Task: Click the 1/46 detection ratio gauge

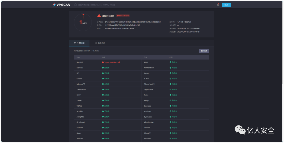Action: [83, 23]
